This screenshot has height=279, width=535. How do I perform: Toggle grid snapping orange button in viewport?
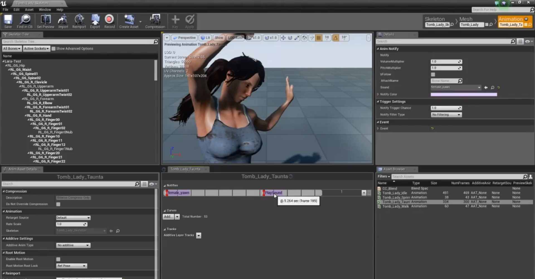coord(319,38)
